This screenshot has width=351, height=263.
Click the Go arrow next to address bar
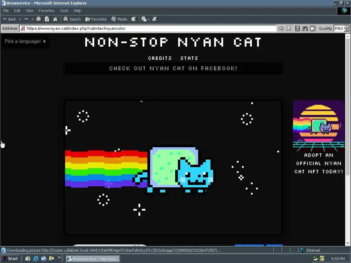[x=281, y=28]
